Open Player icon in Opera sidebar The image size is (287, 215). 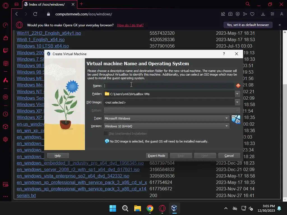(6, 97)
